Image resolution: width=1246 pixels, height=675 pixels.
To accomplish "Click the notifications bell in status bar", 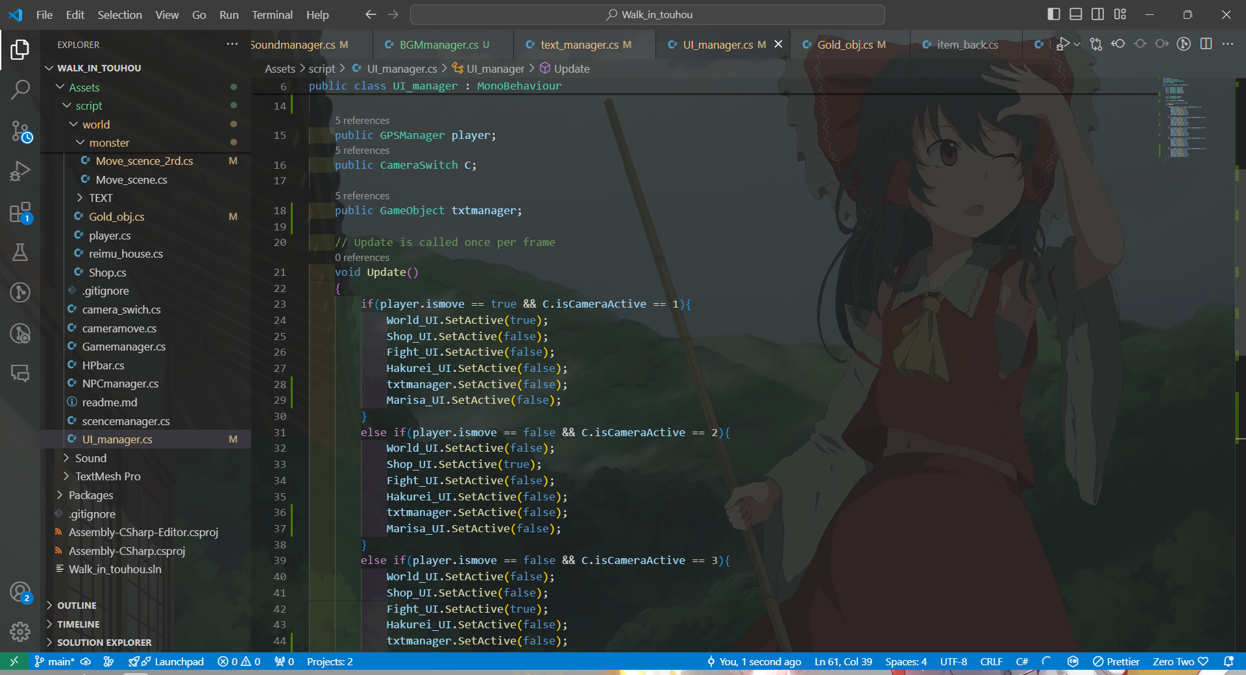I will click(1228, 661).
